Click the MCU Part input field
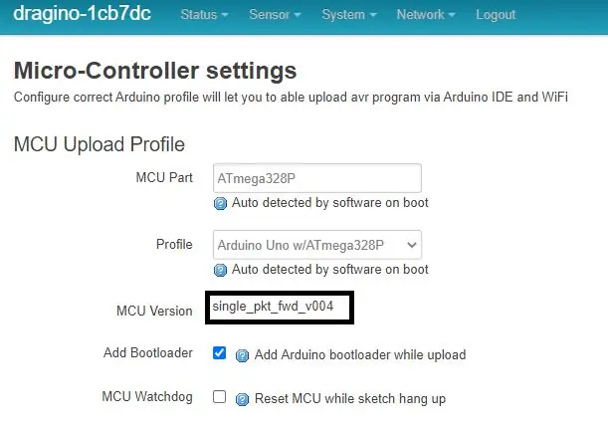Viewport: 608px width, 427px height. 317,178
